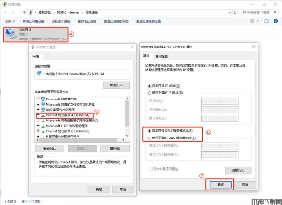Expand chevron after 网络和 Internet breadcrumb

[x=82, y=12]
